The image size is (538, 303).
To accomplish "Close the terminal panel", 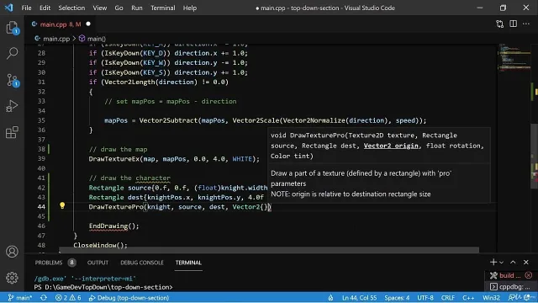I will tap(526, 262).
